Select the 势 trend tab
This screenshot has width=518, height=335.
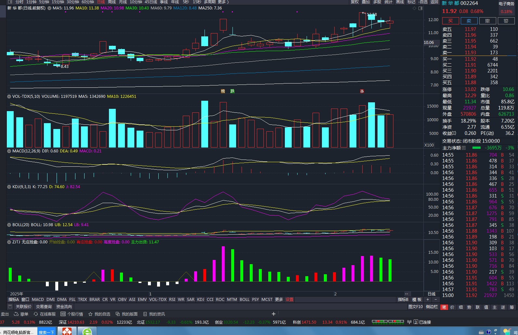[x=469, y=307]
